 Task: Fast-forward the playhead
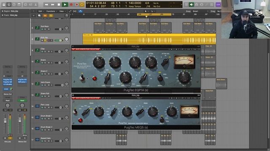[x=52, y=5]
